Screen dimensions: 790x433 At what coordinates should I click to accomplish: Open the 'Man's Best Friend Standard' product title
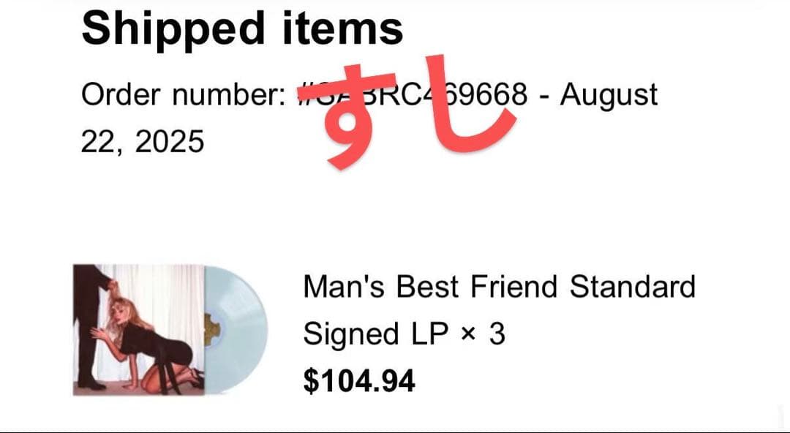pyautogui.click(x=499, y=287)
